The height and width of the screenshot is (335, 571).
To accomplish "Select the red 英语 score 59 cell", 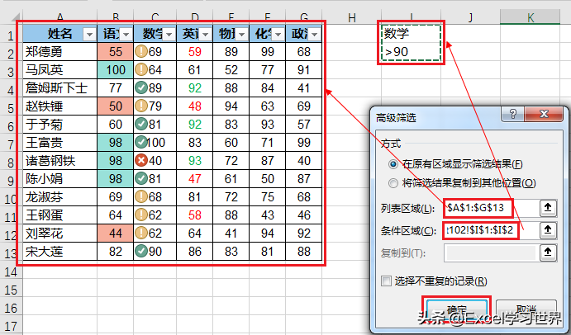I will 195,52.
